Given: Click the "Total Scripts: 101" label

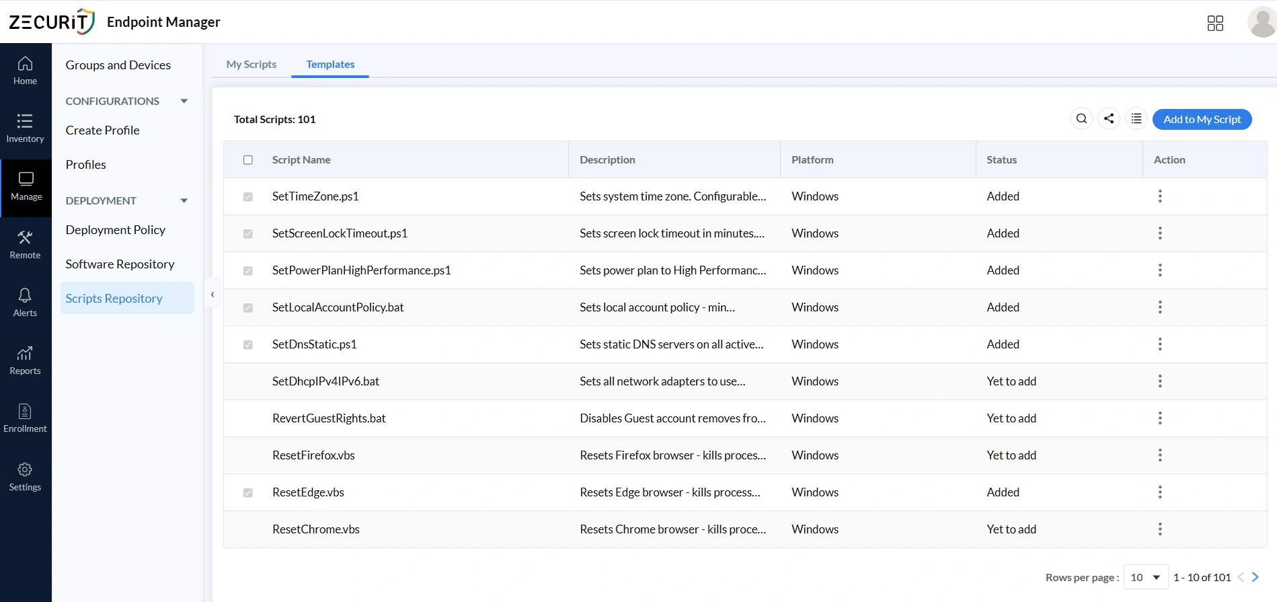Looking at the screenshot, I should coord(274,119).
